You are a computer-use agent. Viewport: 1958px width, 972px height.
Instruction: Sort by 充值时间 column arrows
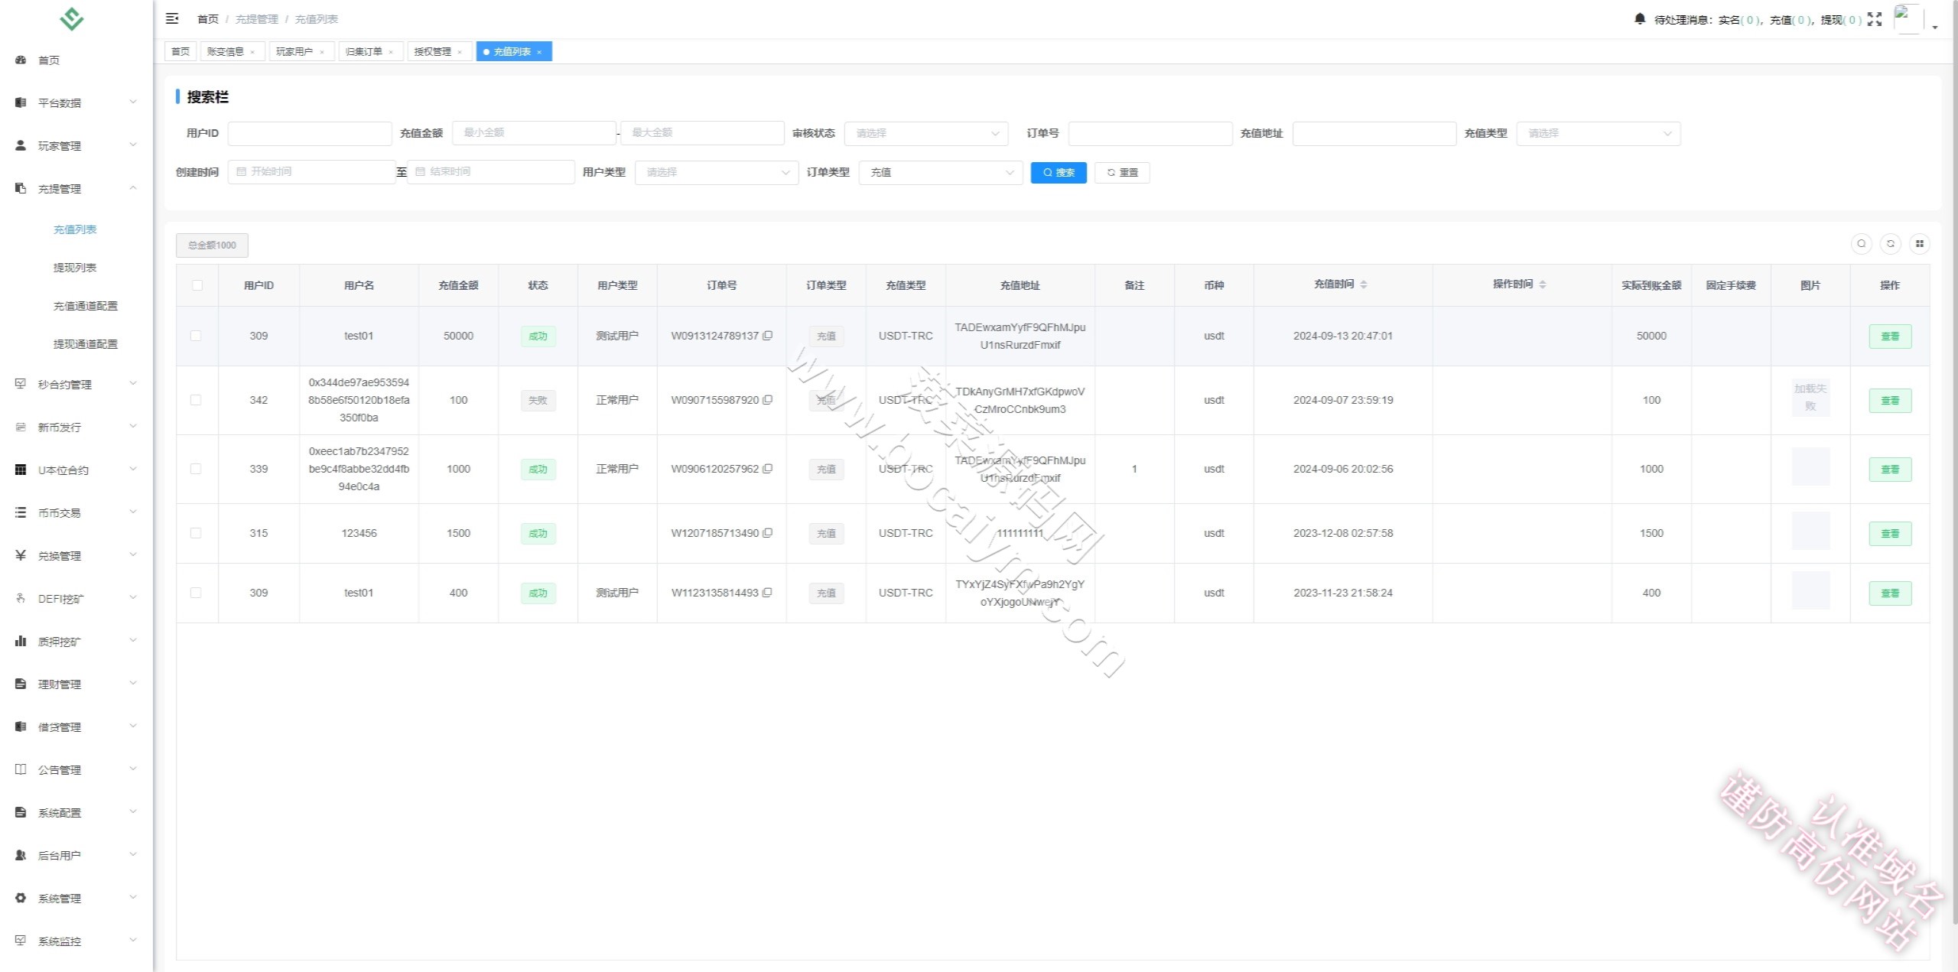[x=1364, y=284]
